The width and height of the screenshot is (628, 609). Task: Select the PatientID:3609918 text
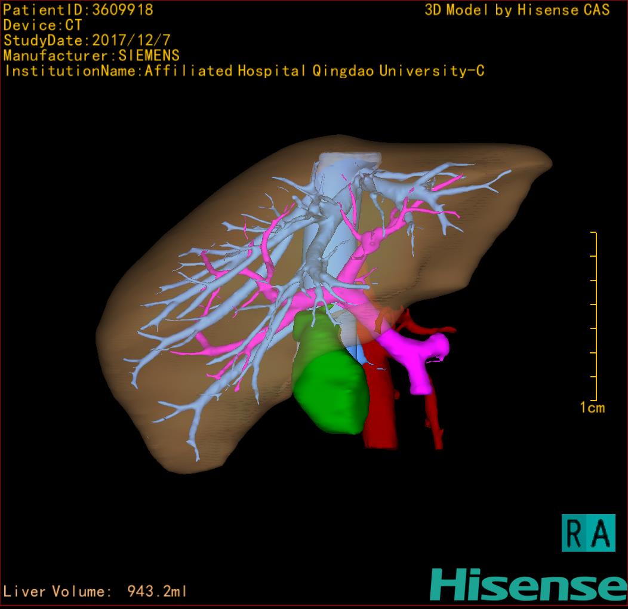coord(78,10)
